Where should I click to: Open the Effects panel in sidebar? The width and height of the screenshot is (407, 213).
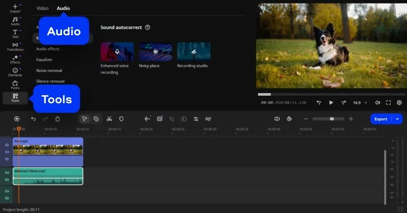click(15, 59)
